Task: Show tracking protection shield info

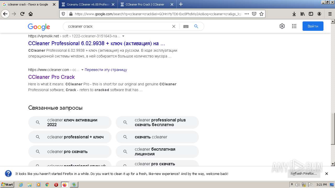Action: click(x=63, y=14)
